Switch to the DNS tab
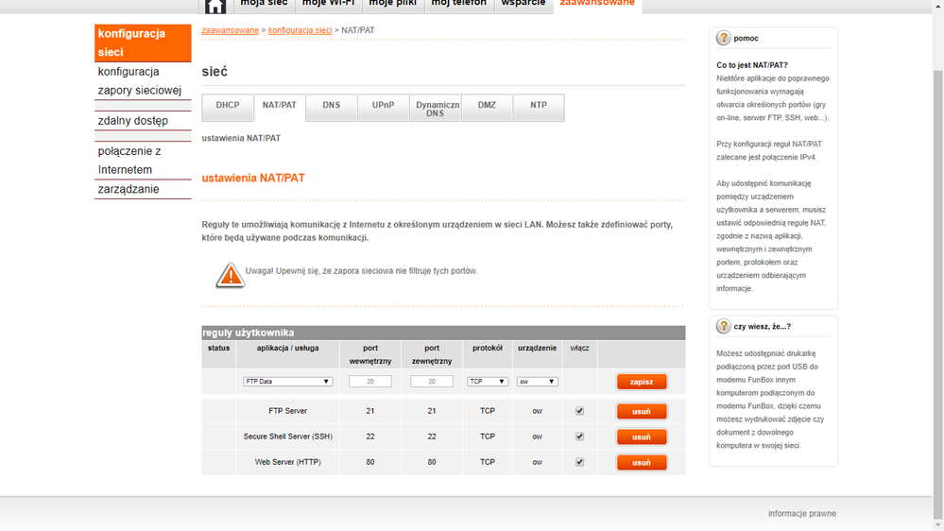The width and height of the screenshot is (944, 531). pyautogui.click(x=331, y=108)
